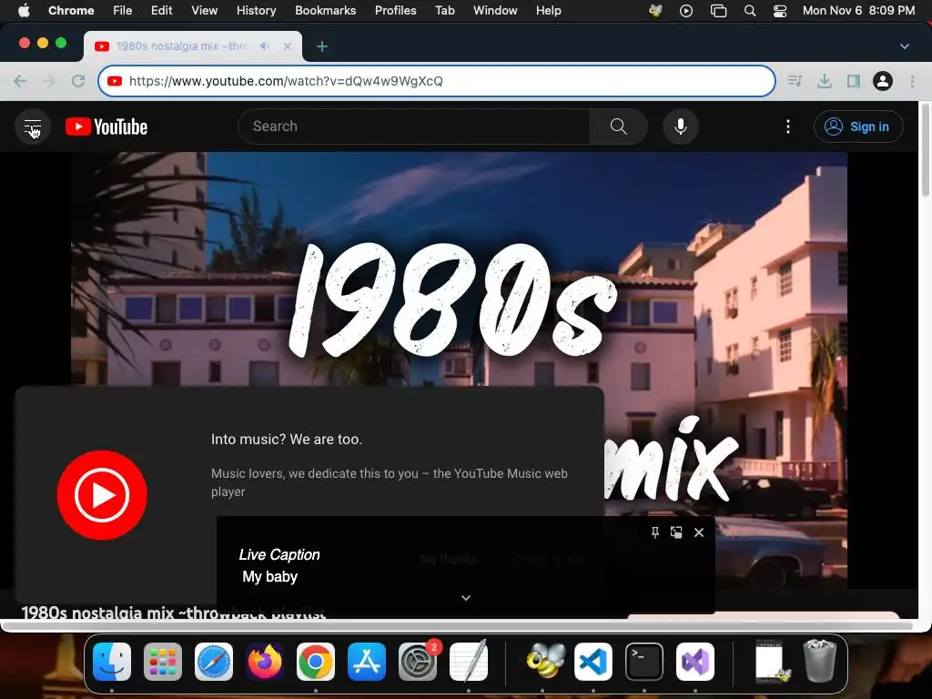Open Spotlight search in menu bar
The height and width of the screenshot is (699, 932).
pos(750,11)
